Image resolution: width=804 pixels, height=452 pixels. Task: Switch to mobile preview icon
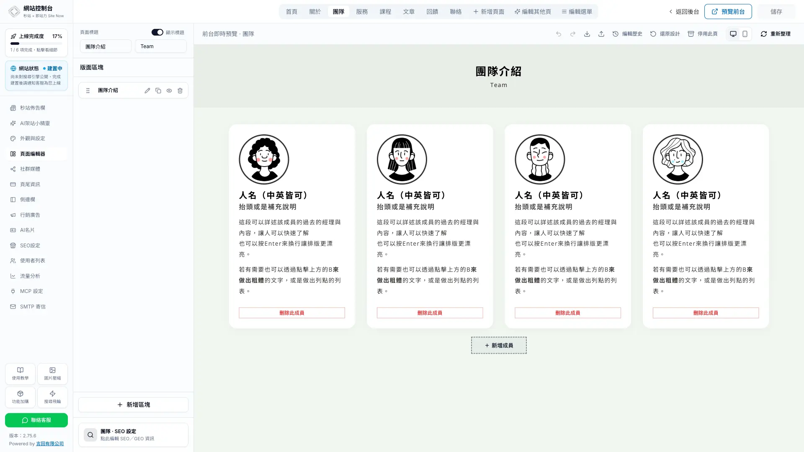click(745, 34)
